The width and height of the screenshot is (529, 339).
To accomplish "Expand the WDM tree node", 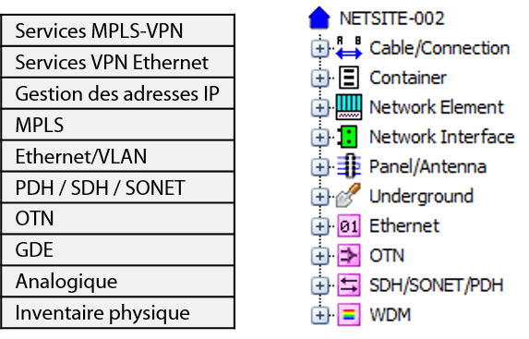I will tap(319, 315).
